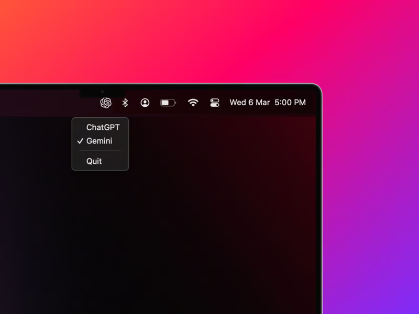Open the user account icon in menu bar

[x=145, y=103]
